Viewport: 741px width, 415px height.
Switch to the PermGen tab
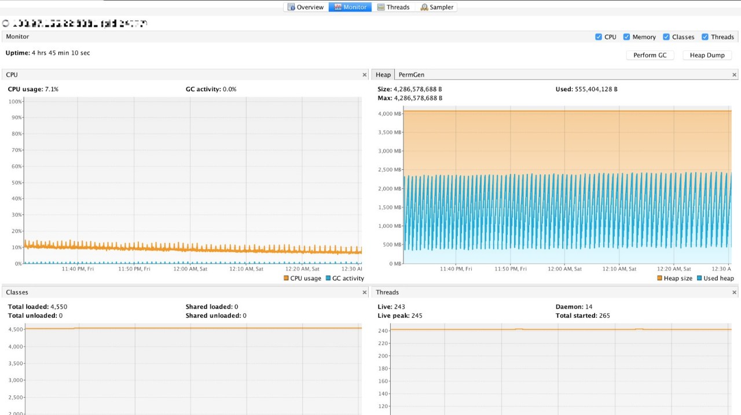(x=412, y=75)
